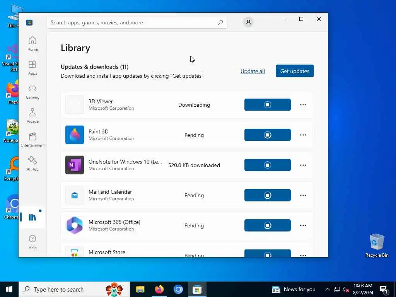Select the Microsoft 365 (Office) title
396x297 pixels.
click(x=114, y=222)
